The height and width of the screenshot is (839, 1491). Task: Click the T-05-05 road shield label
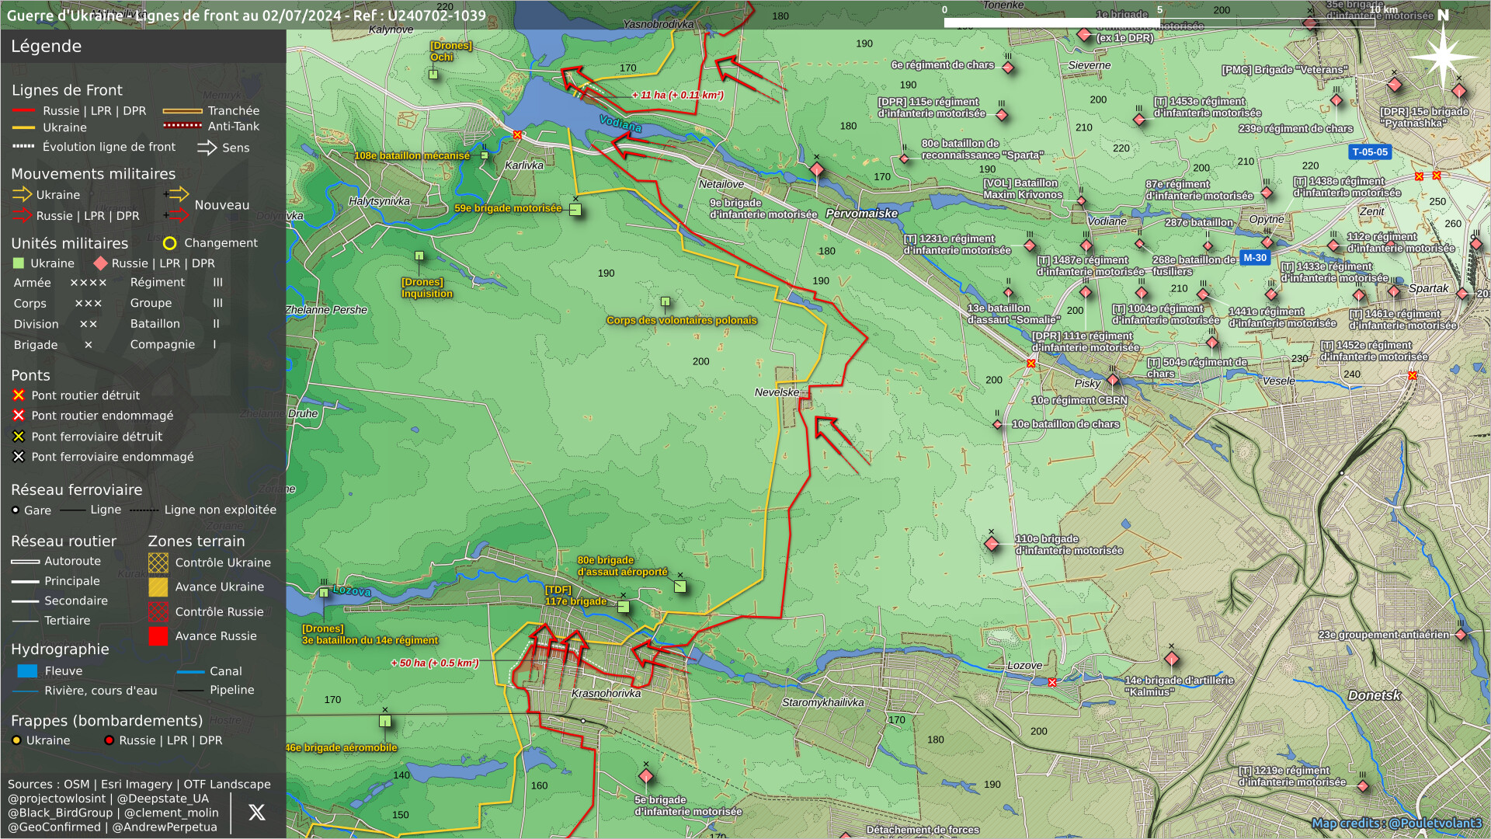1369,152
